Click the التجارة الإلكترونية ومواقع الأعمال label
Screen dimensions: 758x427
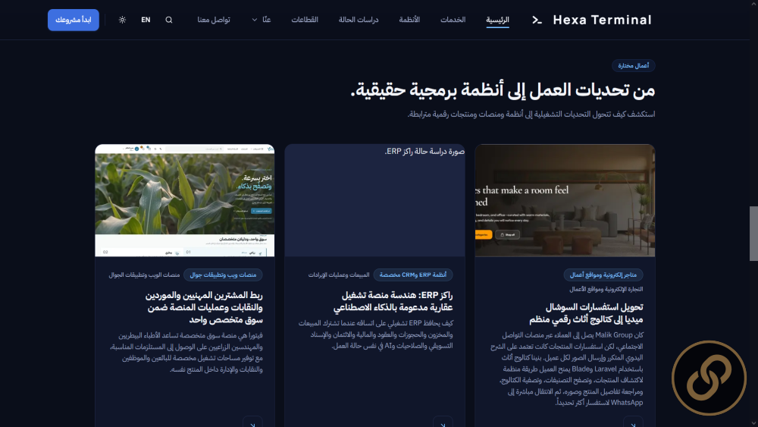click(606, 289)
